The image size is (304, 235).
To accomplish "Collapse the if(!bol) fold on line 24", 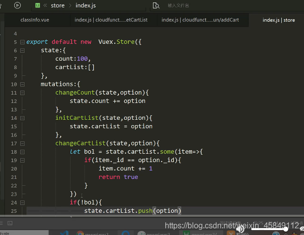I will click(23, 202).
